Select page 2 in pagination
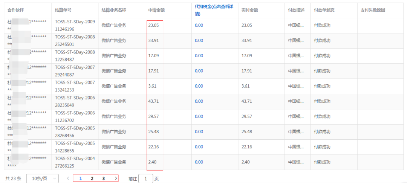This screenshot has width=407, height=183. 92,178
